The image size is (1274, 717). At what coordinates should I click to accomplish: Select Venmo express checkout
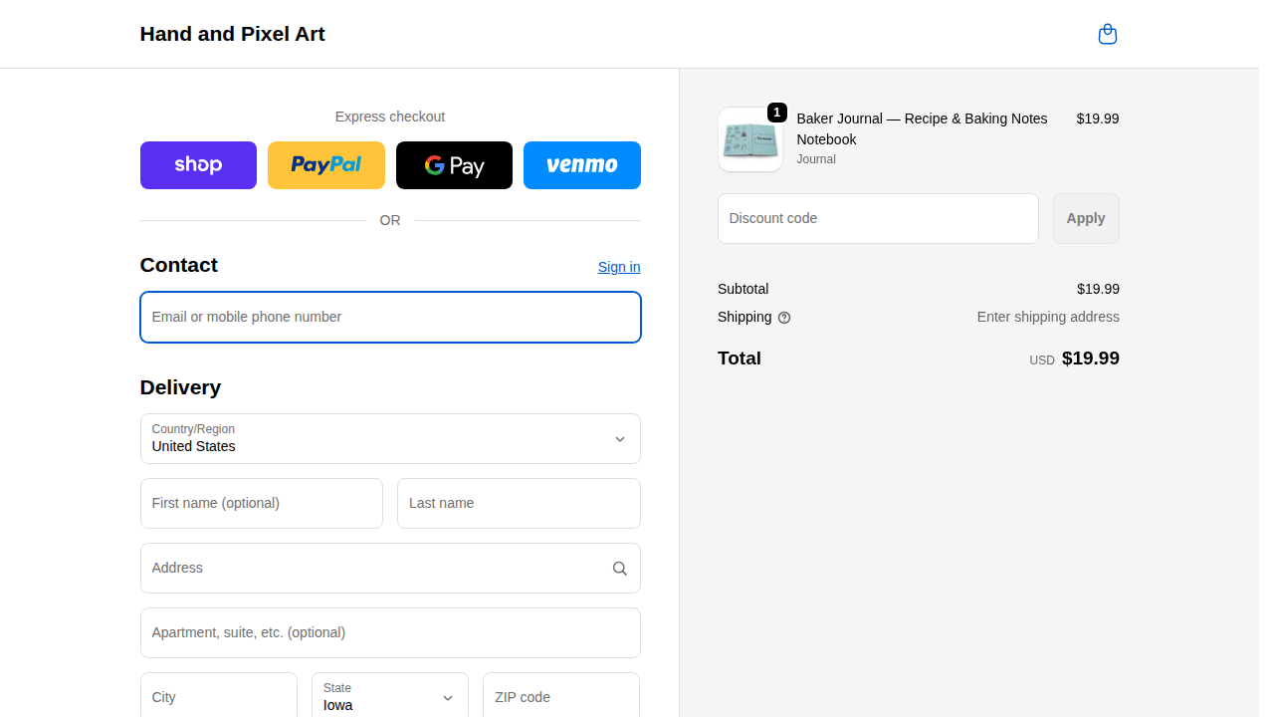coord(582,165)
